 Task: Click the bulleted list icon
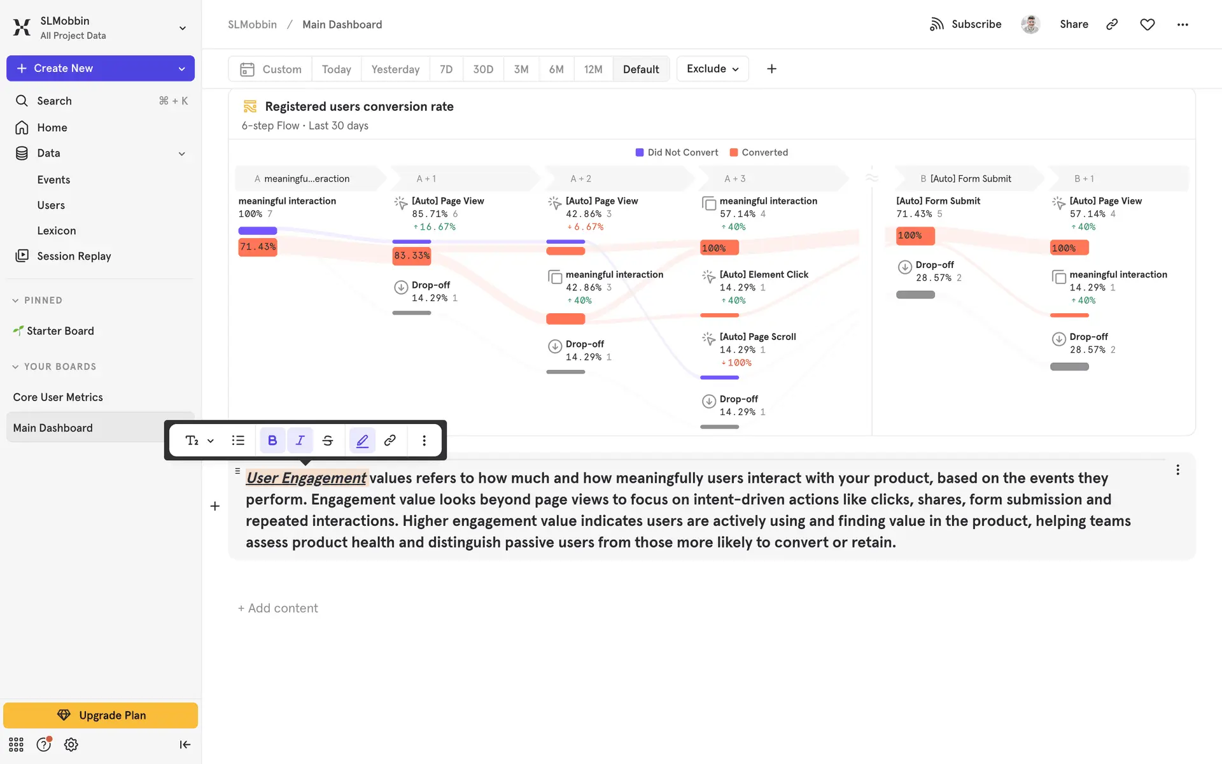[x=238, y=441]
